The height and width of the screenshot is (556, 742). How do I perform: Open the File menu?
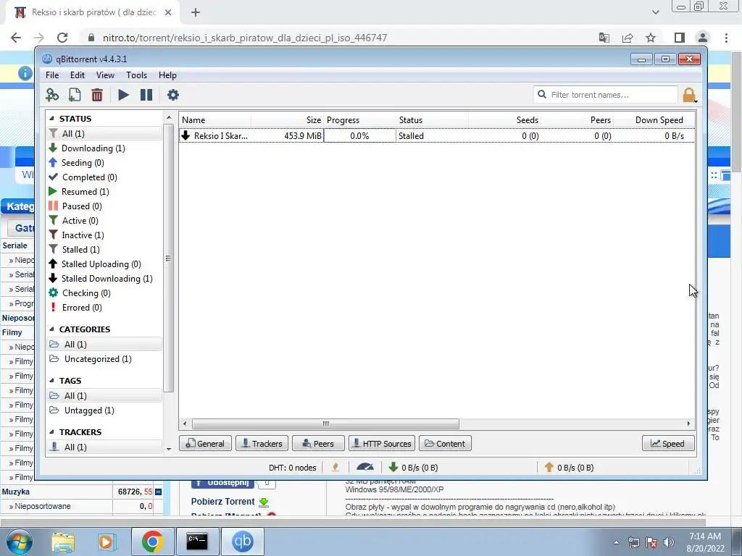click(52, 75)
